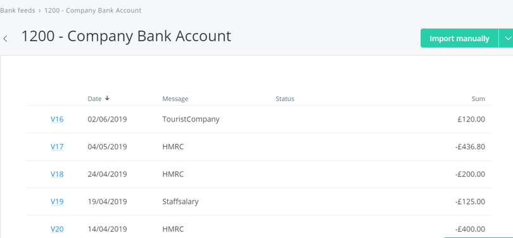
Task: Select the 24/04/2019 HMRC transaction date
Action: (107, 174)
